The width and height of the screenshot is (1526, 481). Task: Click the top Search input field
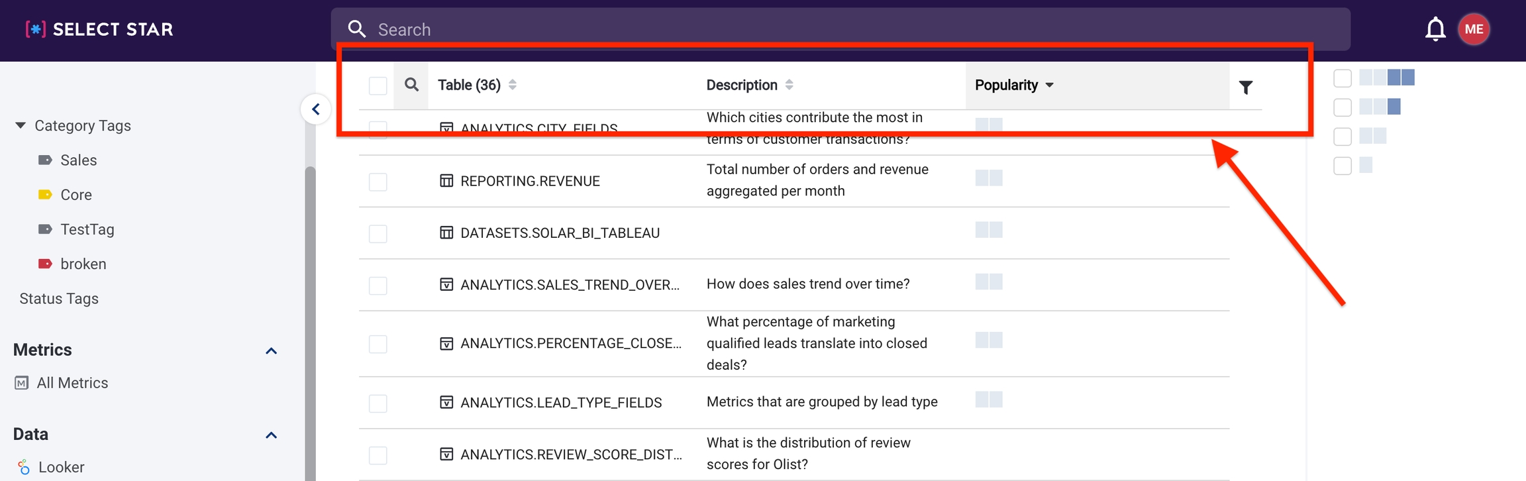(840, 29)
